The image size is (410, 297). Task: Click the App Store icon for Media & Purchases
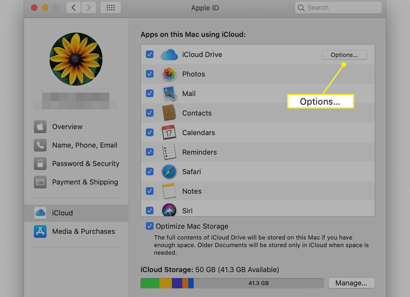[x=40, y=231]
